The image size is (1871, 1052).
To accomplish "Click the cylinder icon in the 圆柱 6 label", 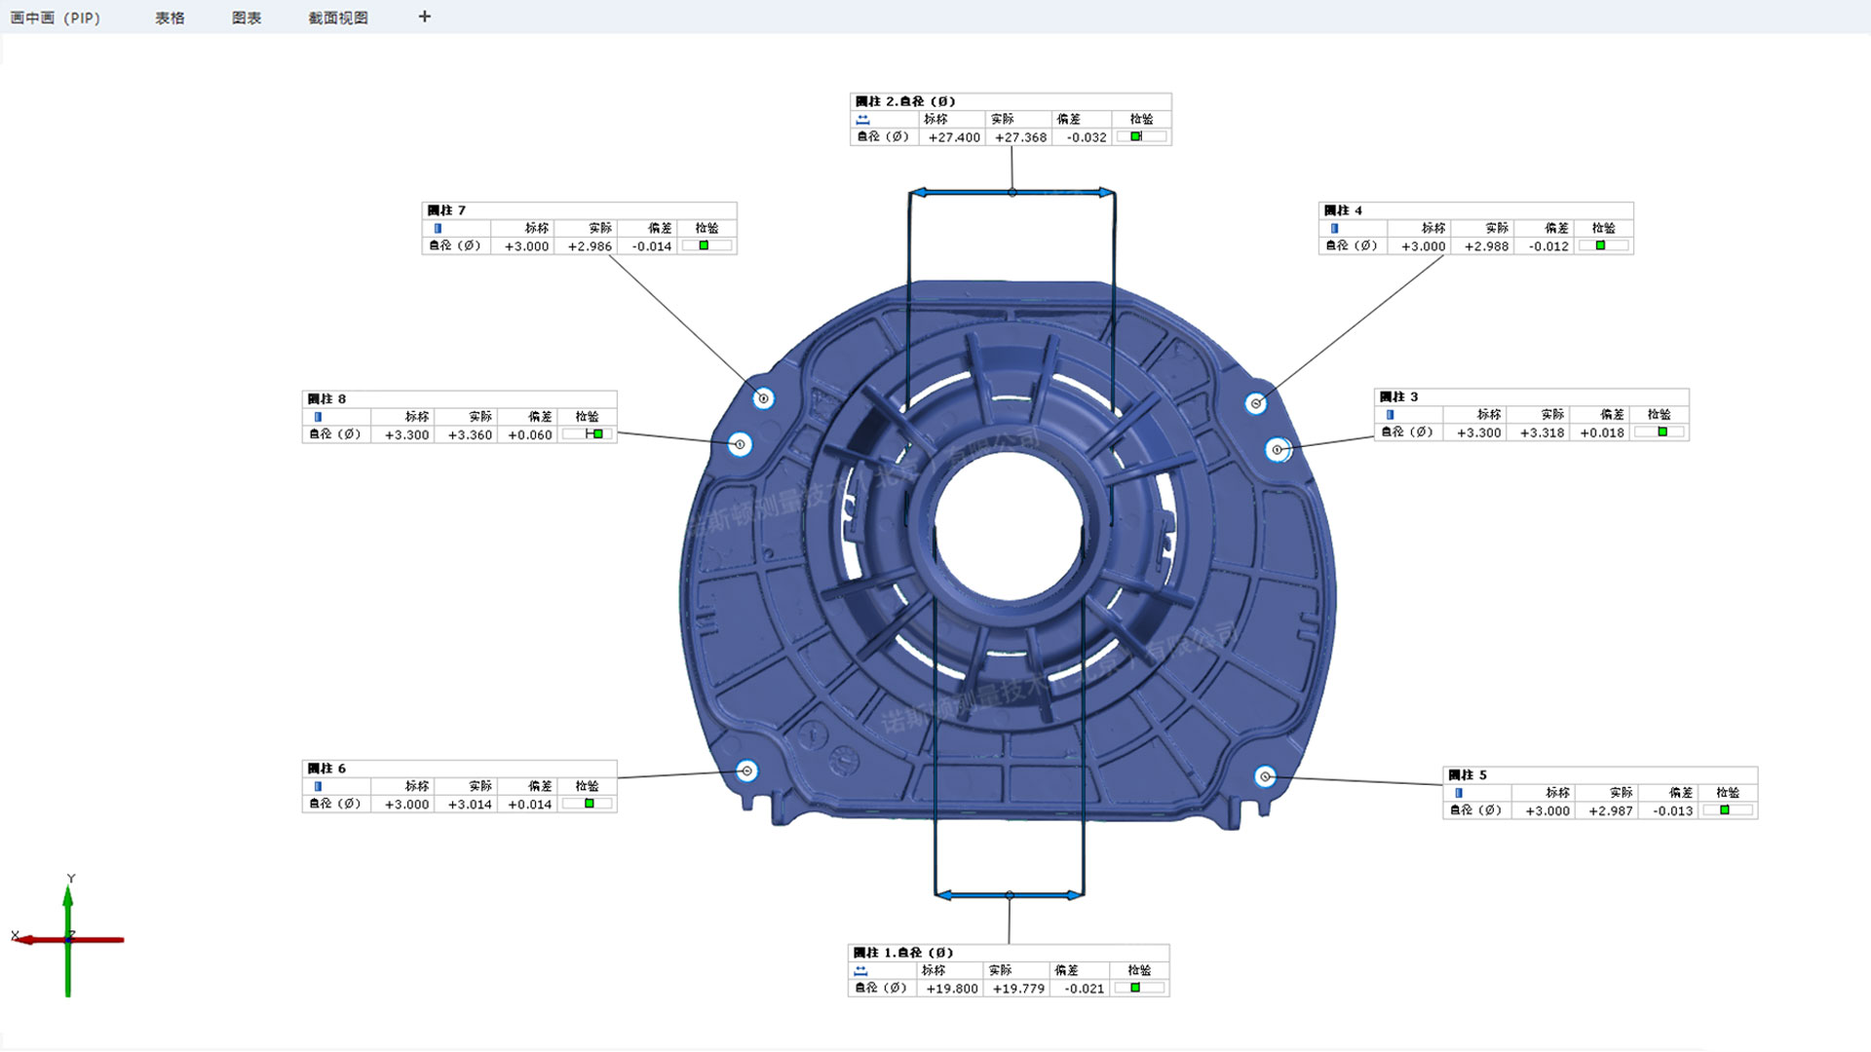I will click(318, 786).
